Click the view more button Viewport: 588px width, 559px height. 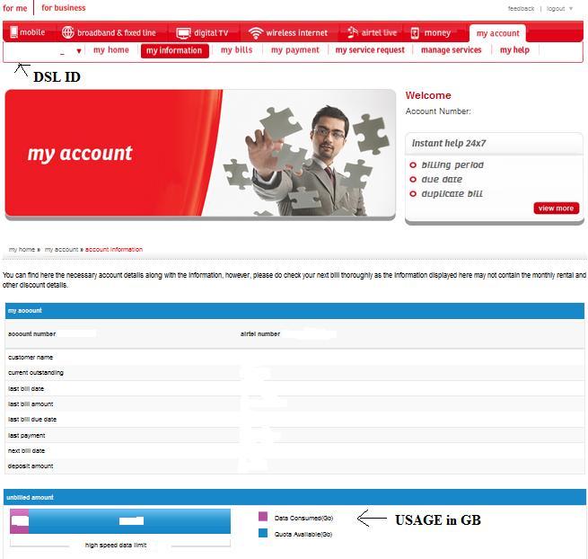(556, 209)
